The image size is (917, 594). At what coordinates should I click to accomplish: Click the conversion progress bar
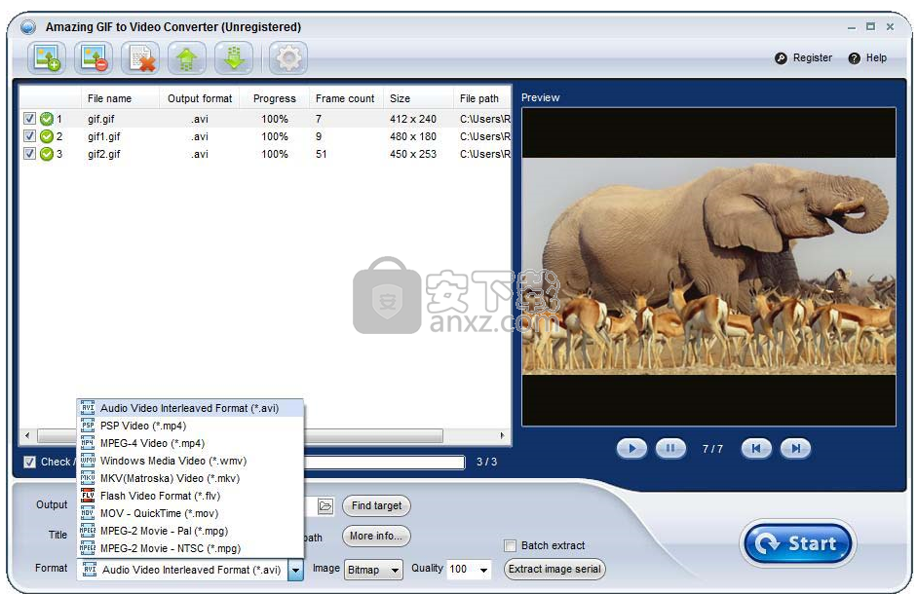[384, 463]
